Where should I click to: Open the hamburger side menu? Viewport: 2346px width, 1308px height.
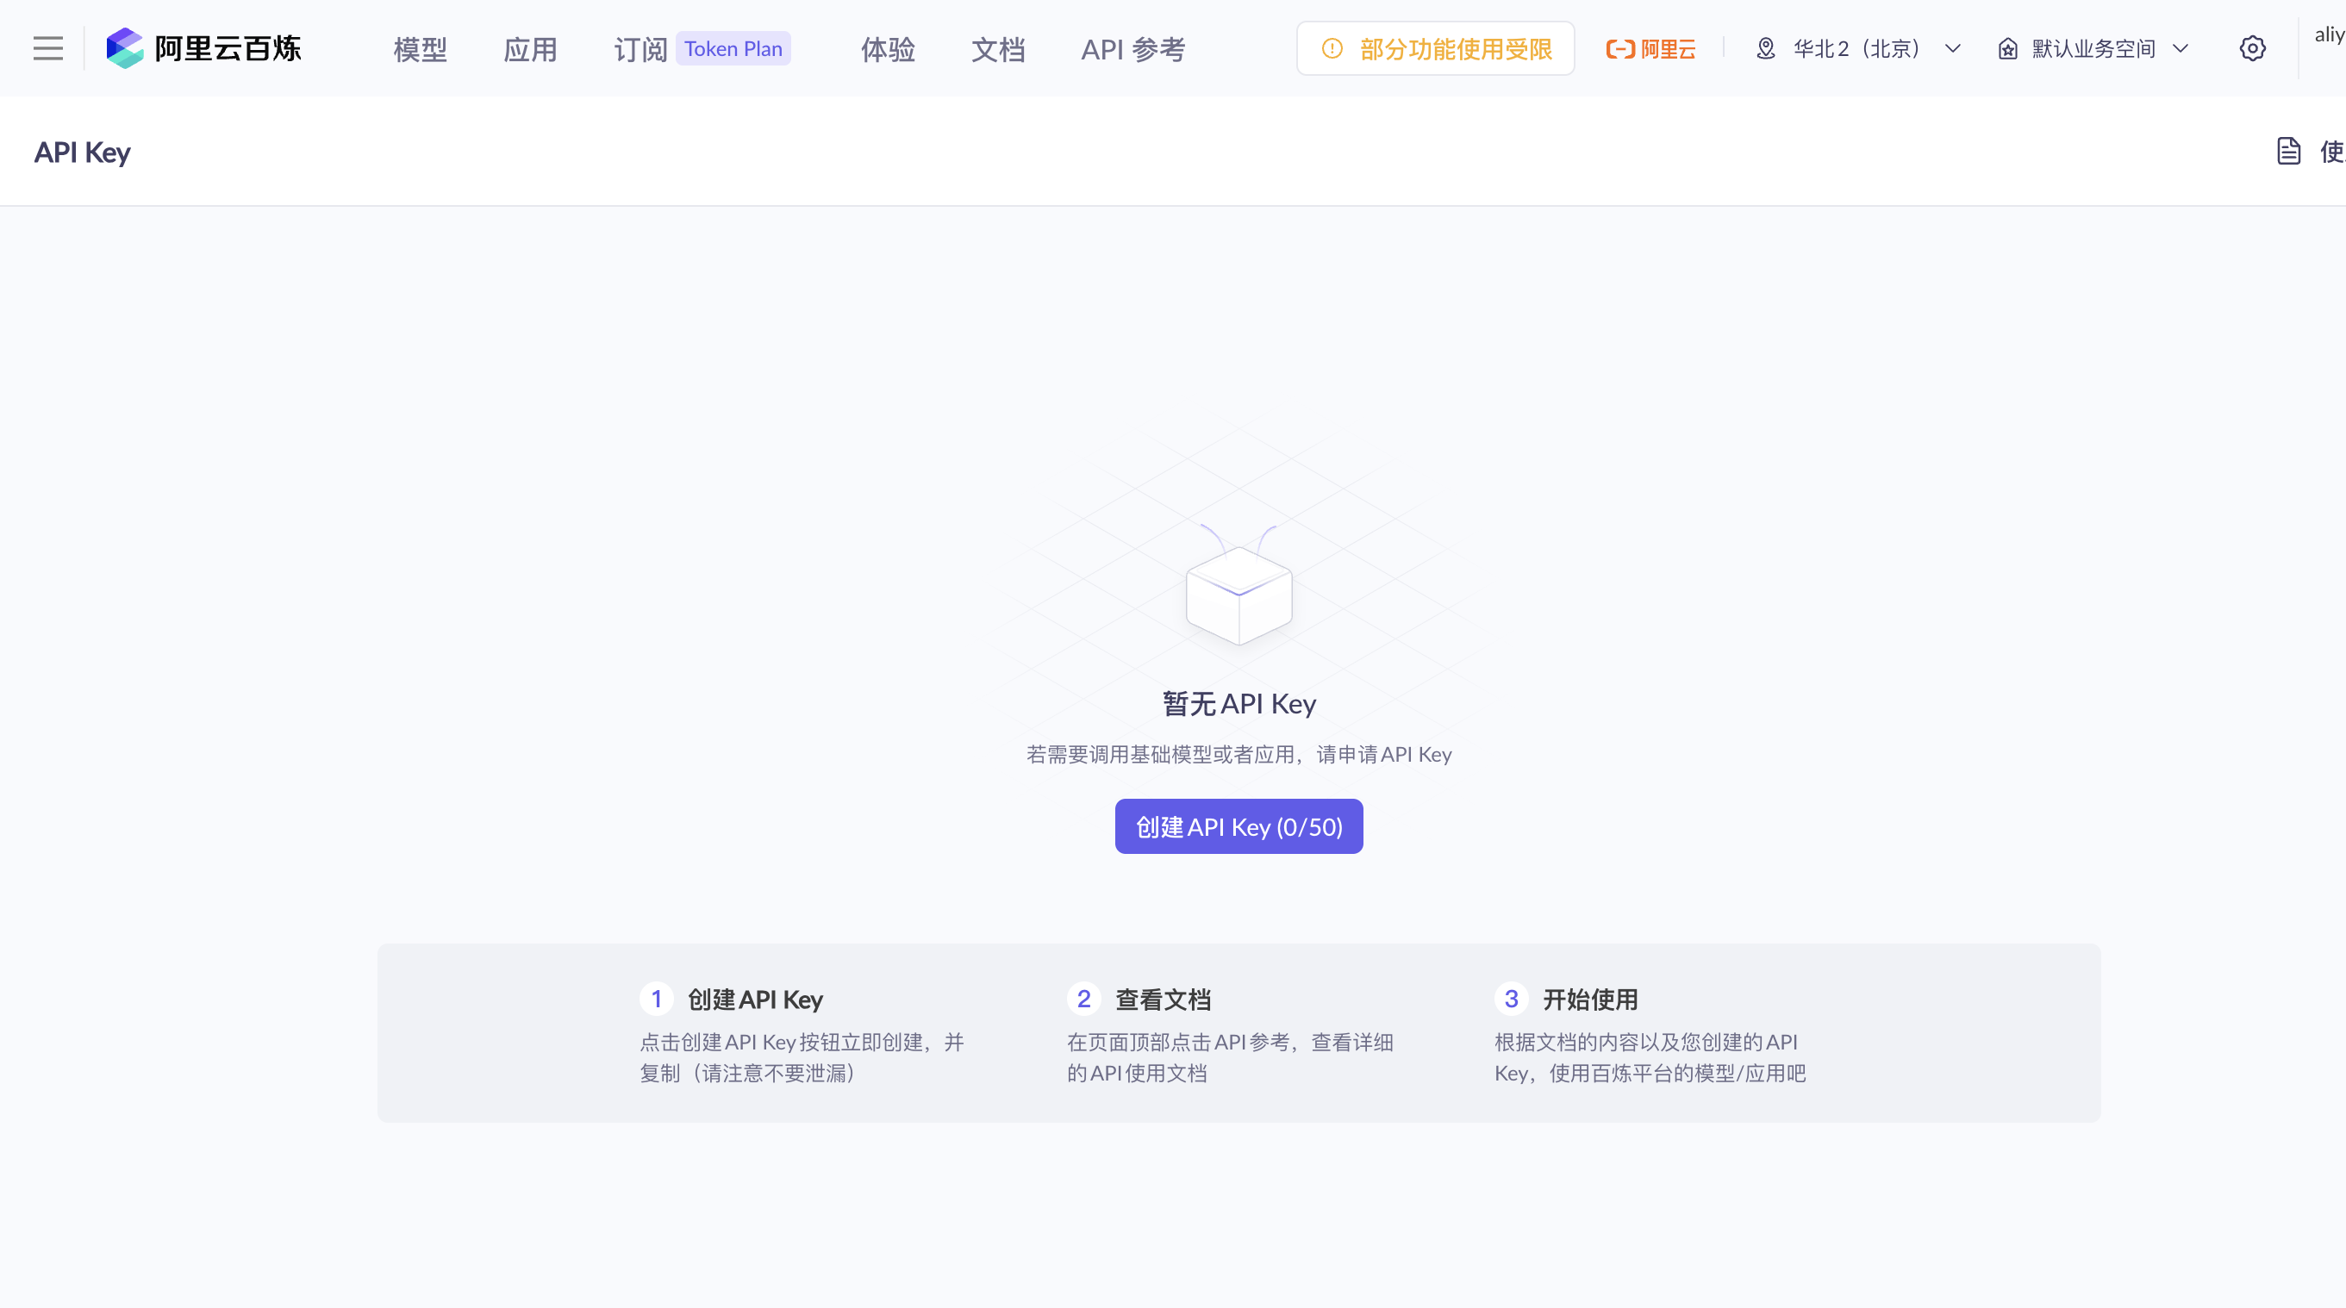(48, 48)
